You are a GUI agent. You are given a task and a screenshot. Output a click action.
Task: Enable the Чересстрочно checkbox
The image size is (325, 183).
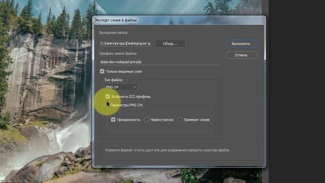[146, 120]
